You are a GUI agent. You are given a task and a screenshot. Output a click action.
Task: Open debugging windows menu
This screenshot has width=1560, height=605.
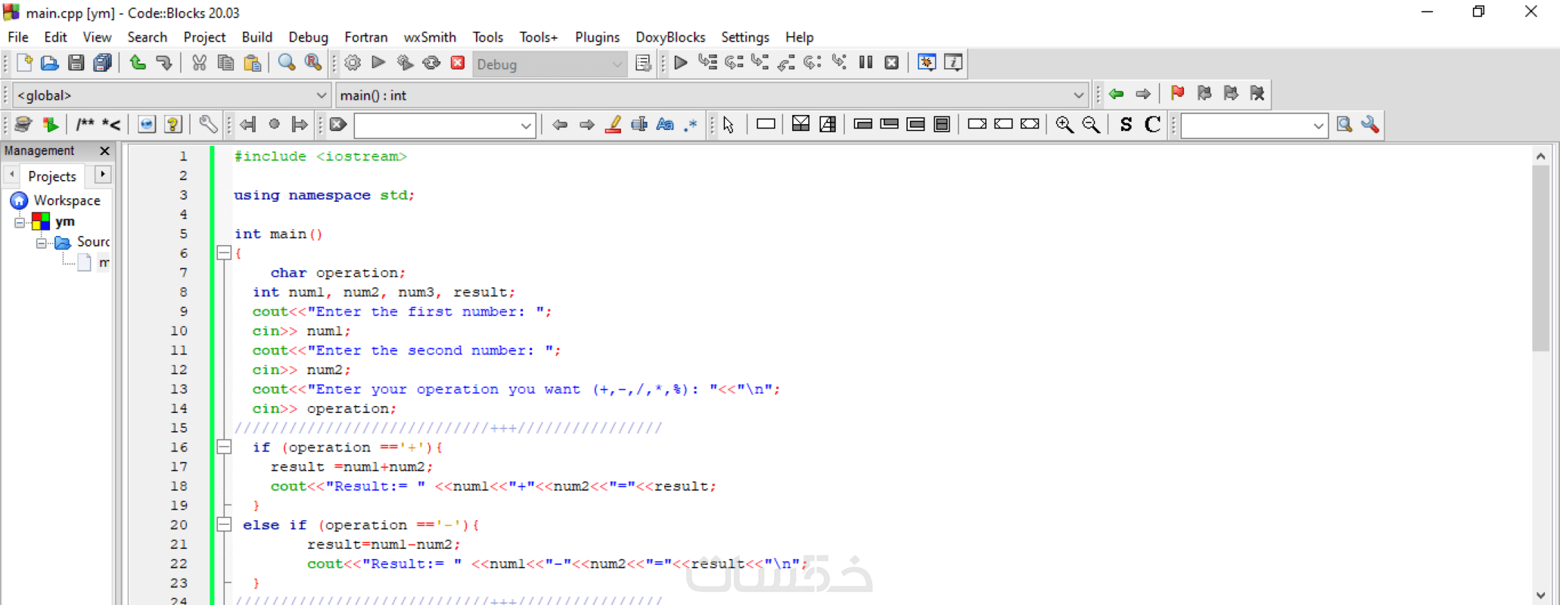(927, 64)
